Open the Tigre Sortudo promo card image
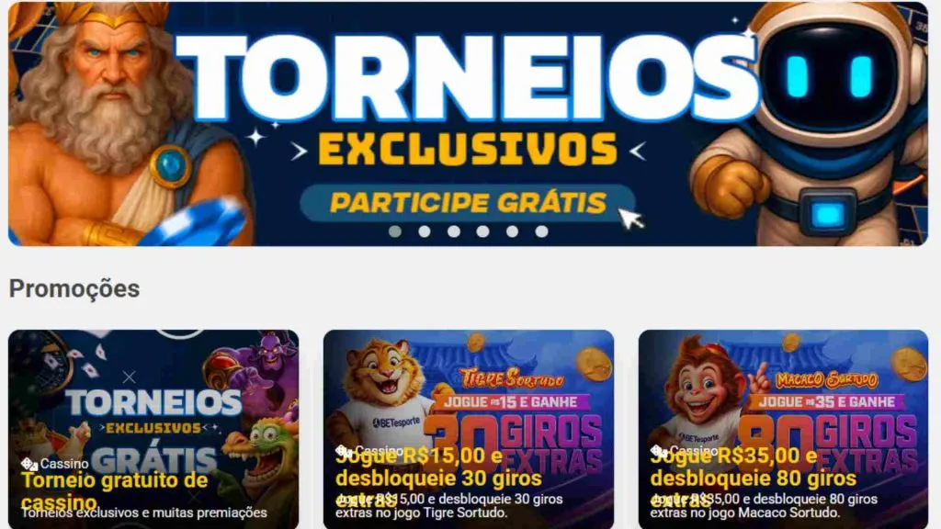The width and height of the screenshot is (941, 529). (x=469, y=430)
